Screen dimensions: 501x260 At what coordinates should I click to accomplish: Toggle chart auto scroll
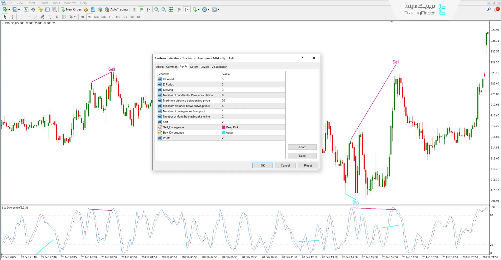(x=179, y=10)
